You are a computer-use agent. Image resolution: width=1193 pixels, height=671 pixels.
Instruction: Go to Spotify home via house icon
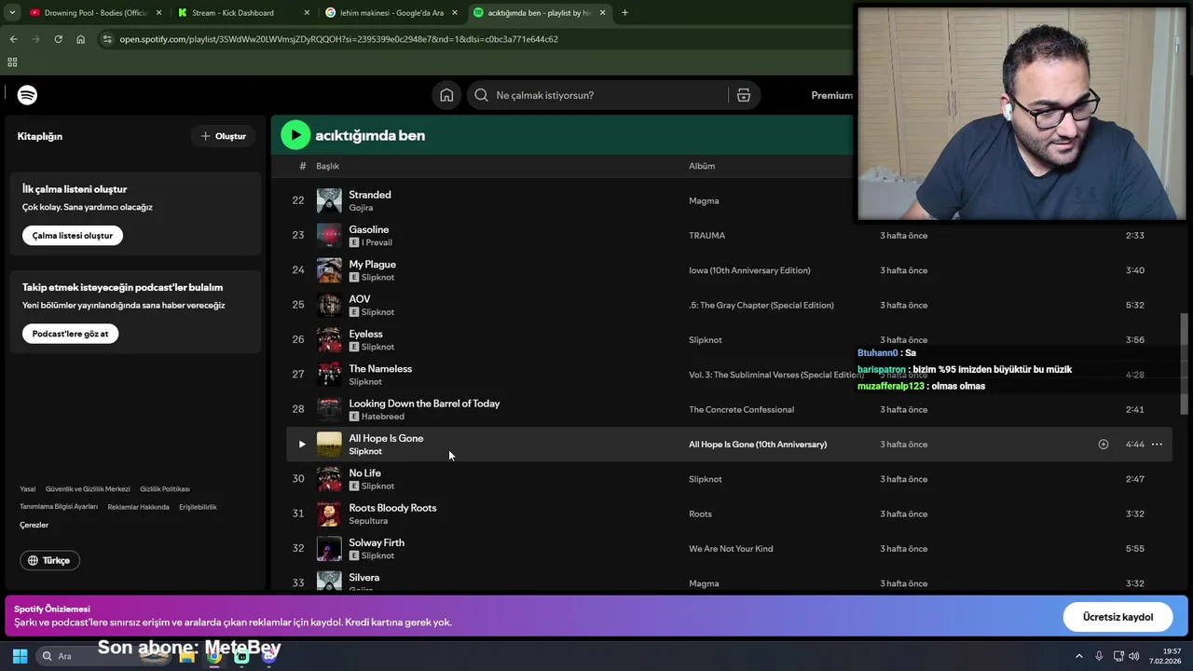tap(446, 95)
